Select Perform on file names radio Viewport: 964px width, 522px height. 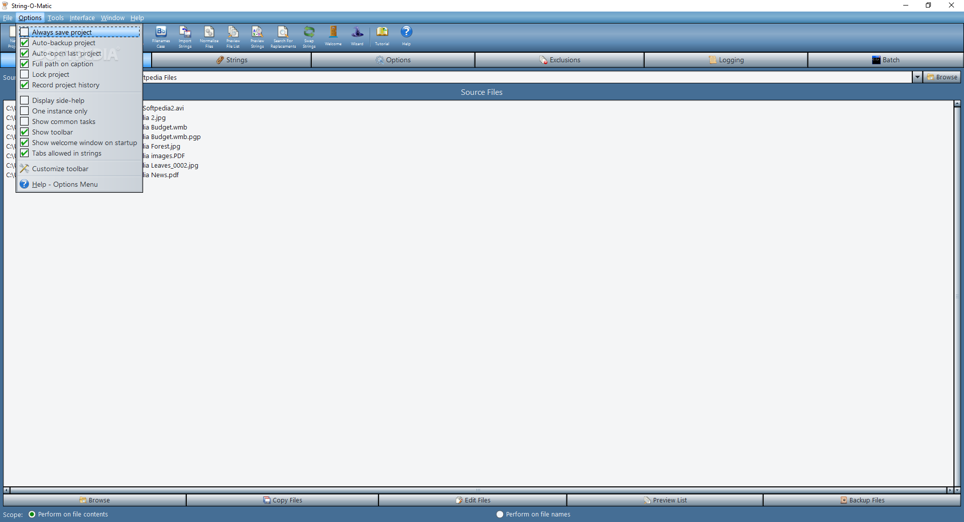500,514
